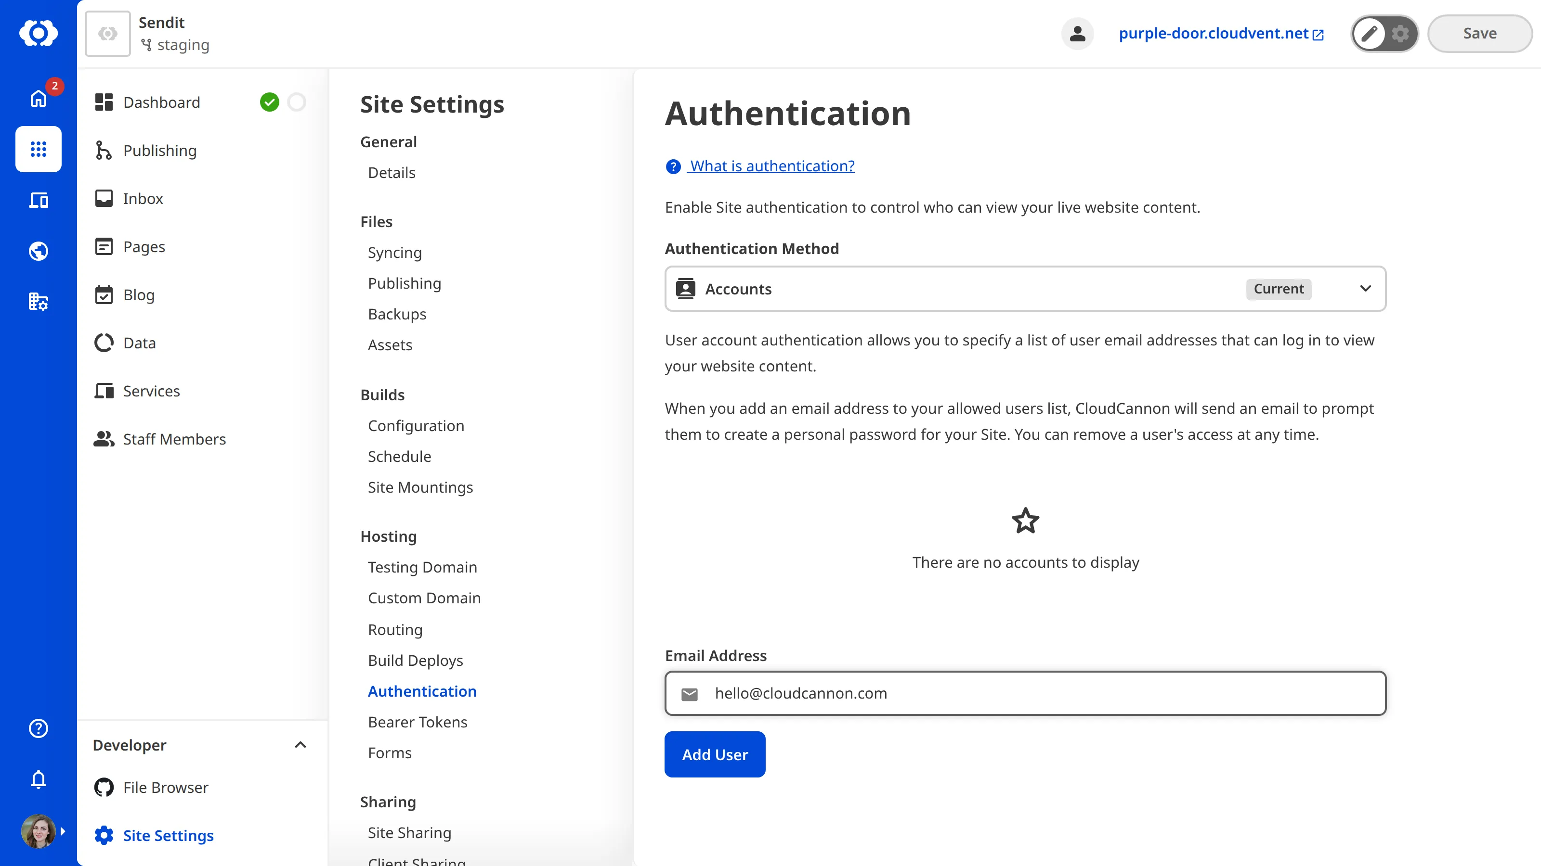Click the envelope icon in email field
1541x866 pixels.
tap(689, 694)
